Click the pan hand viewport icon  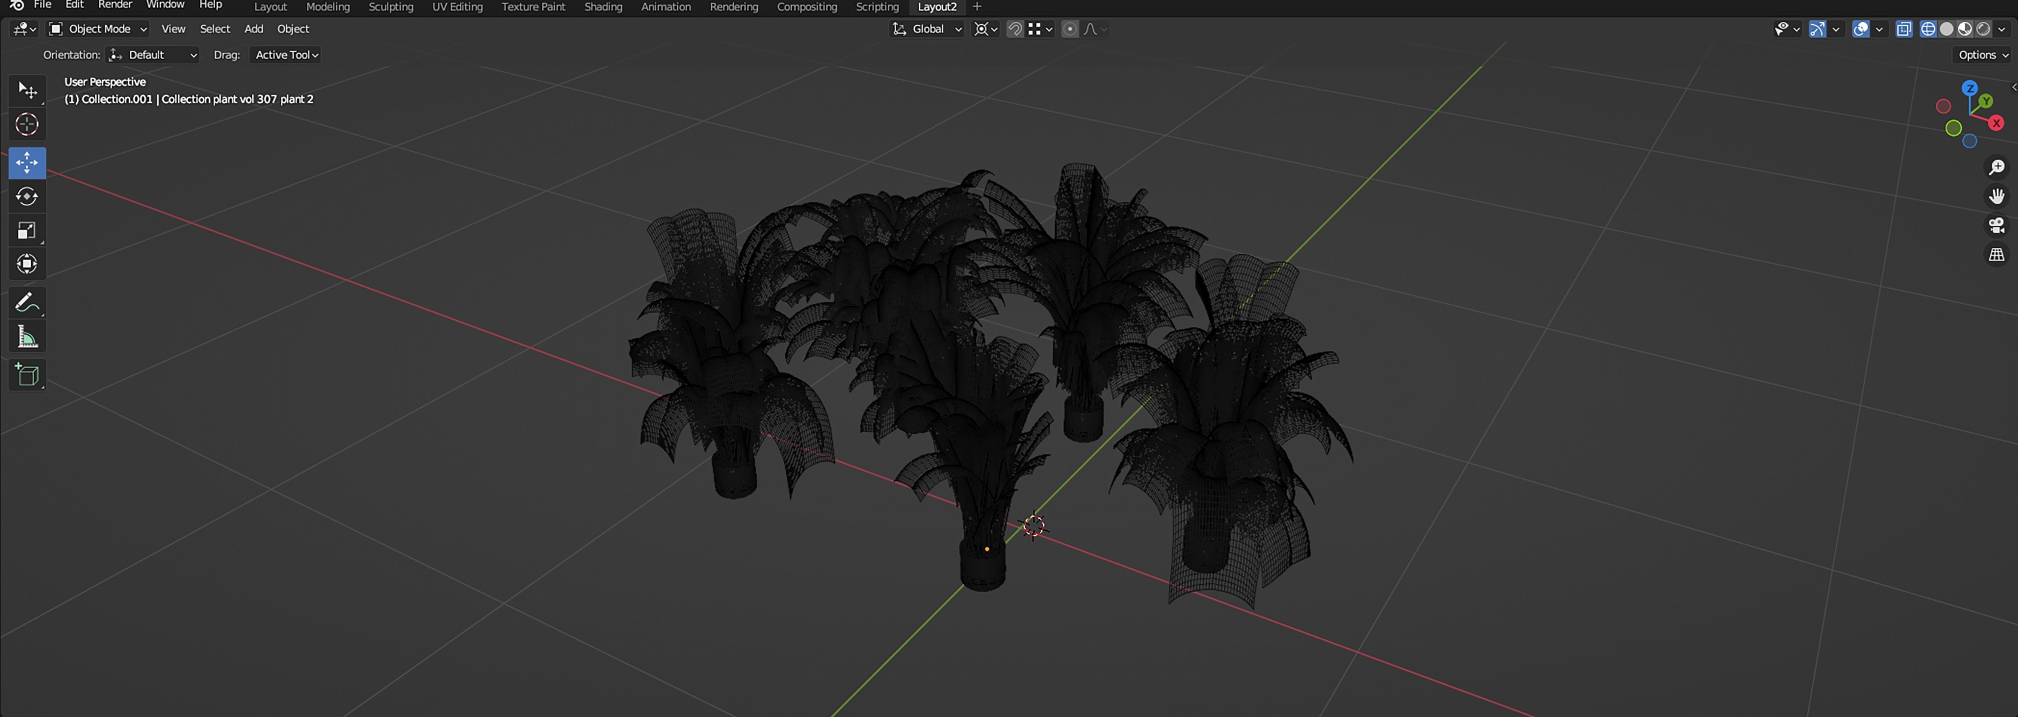1997,196
